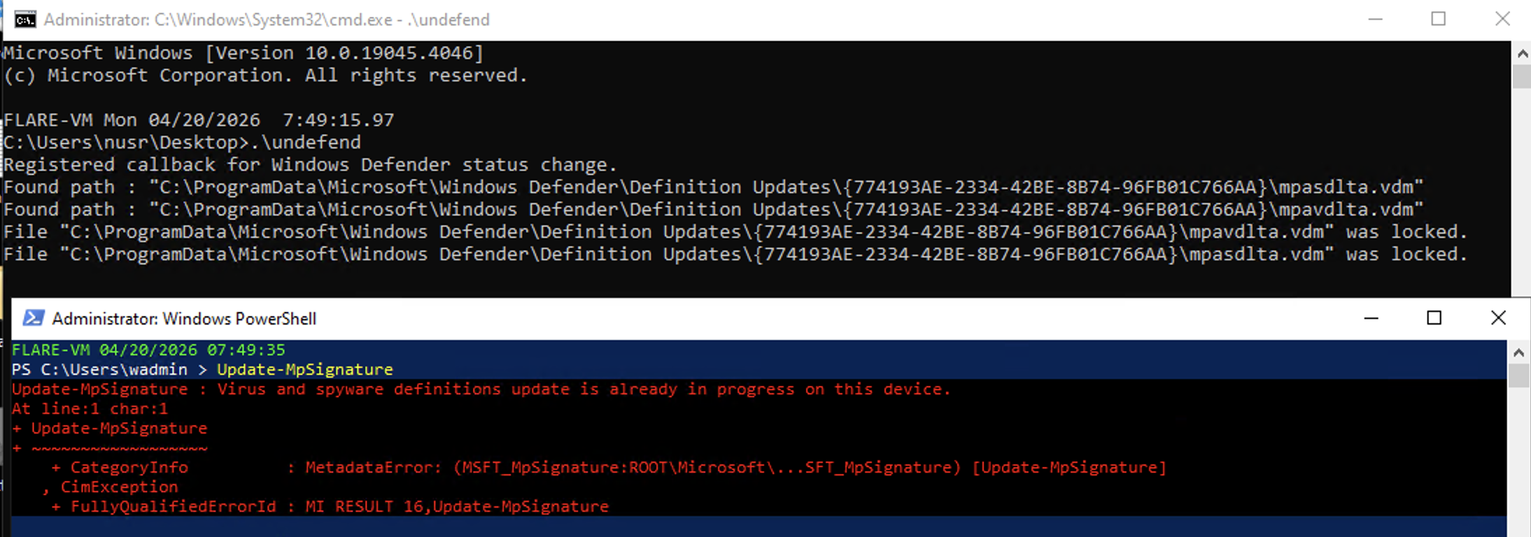The height and width of the screenshot is (537, 1531).
Task: Click the cmd window title text
Action: [266, 20]
